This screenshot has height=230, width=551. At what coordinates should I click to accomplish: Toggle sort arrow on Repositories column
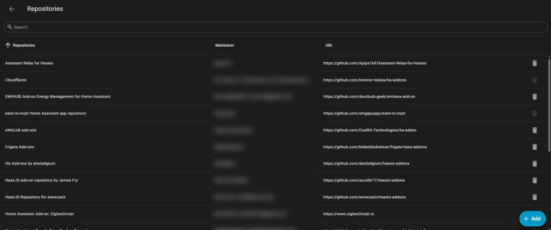pyautogui.click(x=8, y=45)
